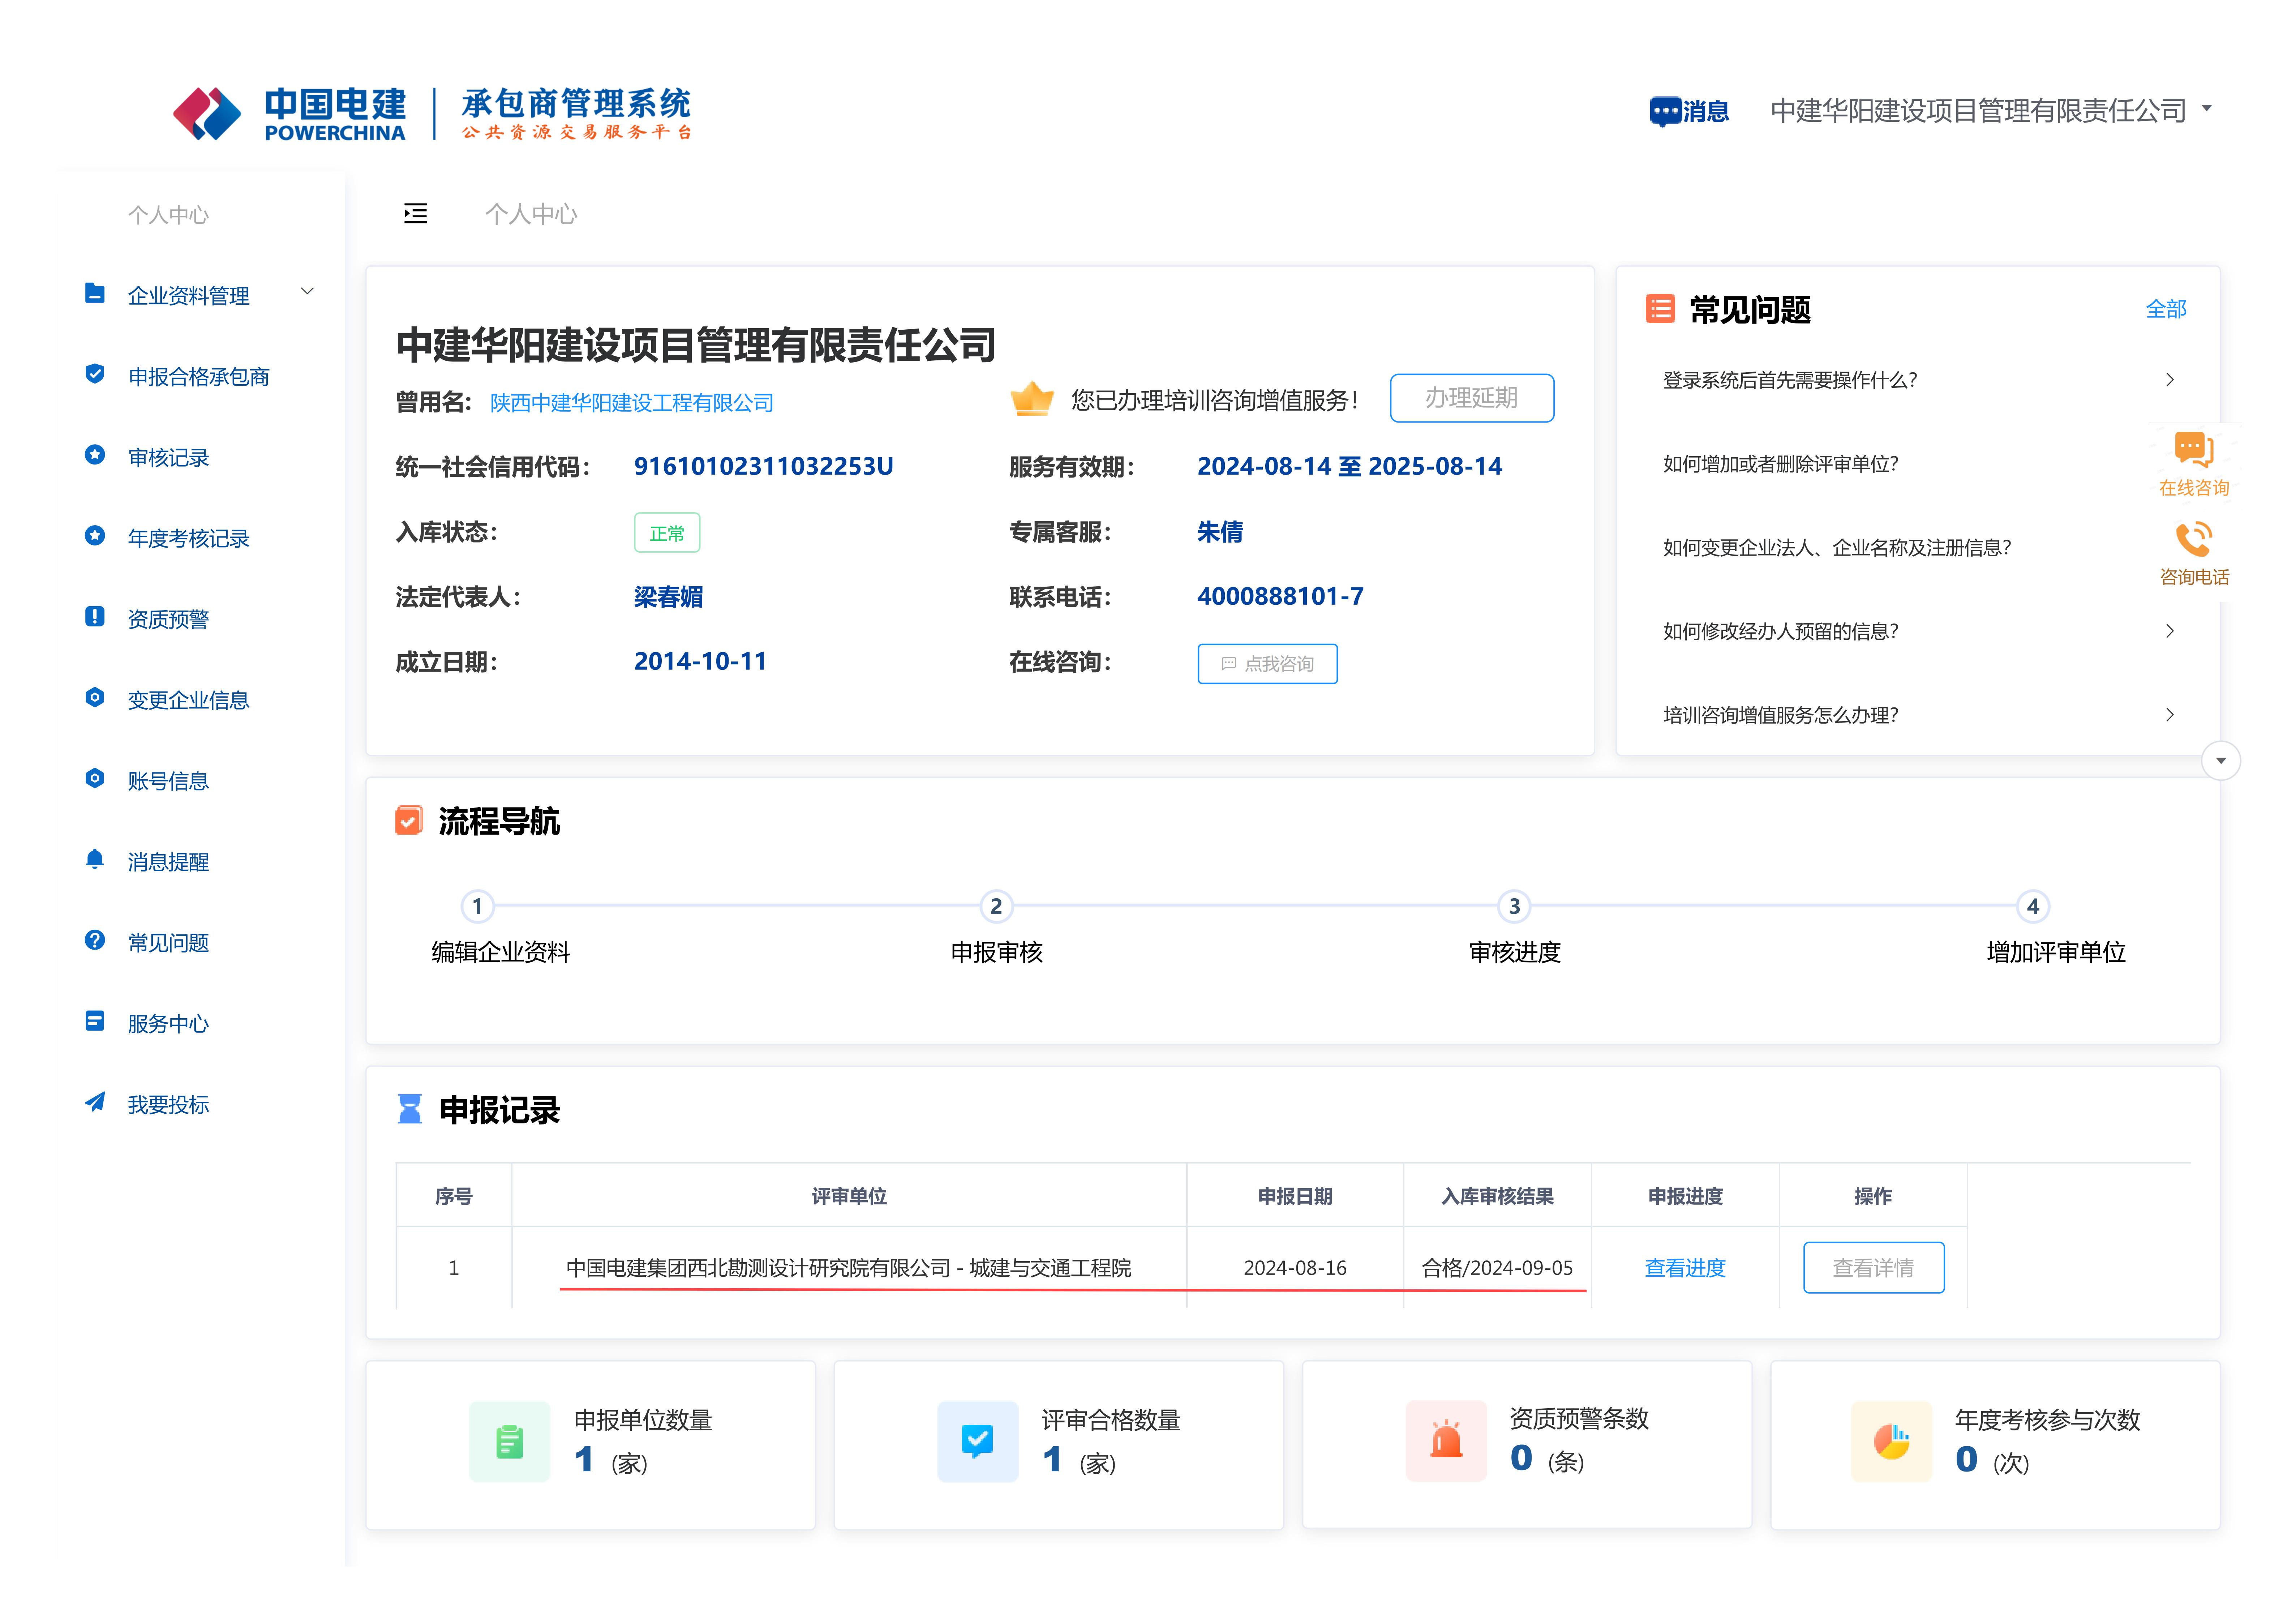Expand the company account dropdown arrow
The height and width of the screenshot is (1623, 2296).
pyautogui.click(x=2207, y=108)
